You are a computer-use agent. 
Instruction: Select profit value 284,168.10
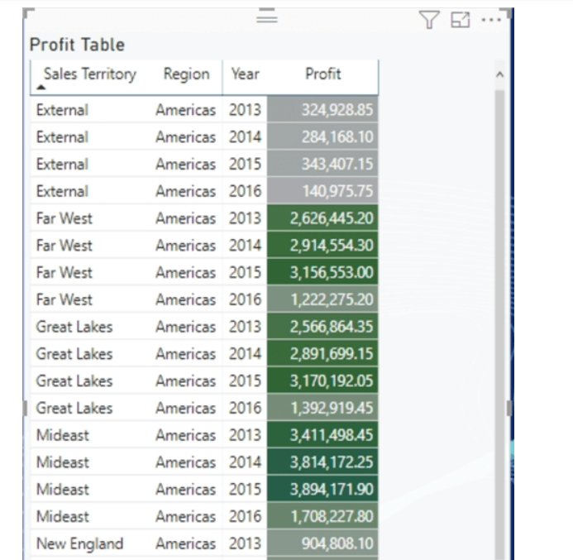point(337,136)
